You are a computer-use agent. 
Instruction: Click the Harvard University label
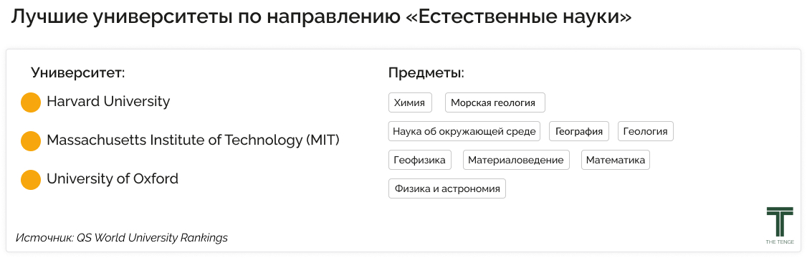coord(108,102)
